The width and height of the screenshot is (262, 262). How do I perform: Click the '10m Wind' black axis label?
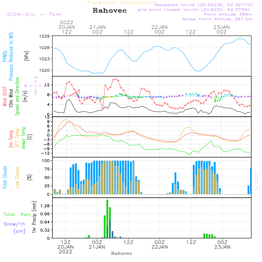11,98
